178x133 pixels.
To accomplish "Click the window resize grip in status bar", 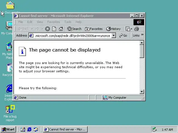I will coord(143,98).
